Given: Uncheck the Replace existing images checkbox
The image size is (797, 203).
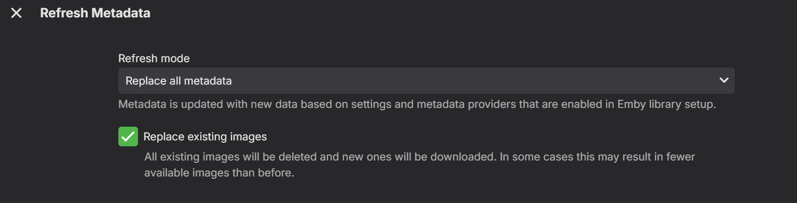Looking at the screenshot, I should point(128,137).
